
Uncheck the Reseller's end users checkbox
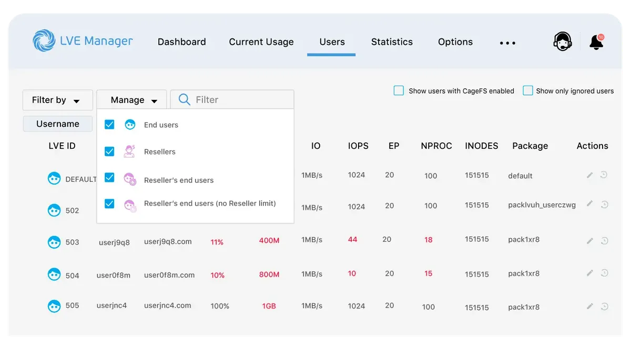tap(109, 178)
